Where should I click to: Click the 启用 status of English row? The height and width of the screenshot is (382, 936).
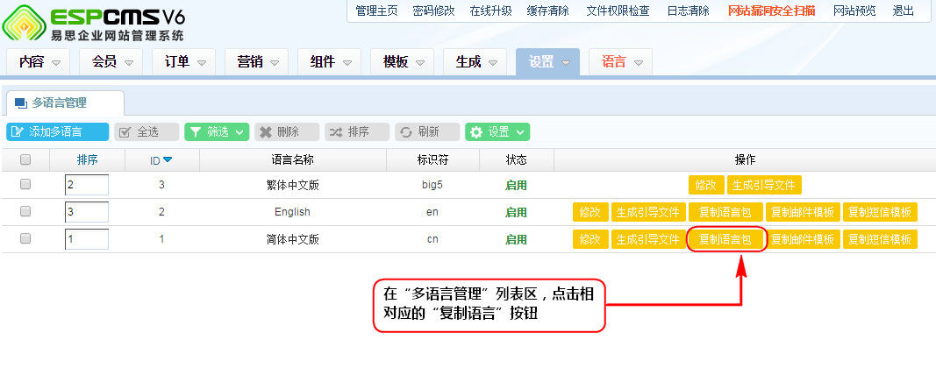(516, 212)
